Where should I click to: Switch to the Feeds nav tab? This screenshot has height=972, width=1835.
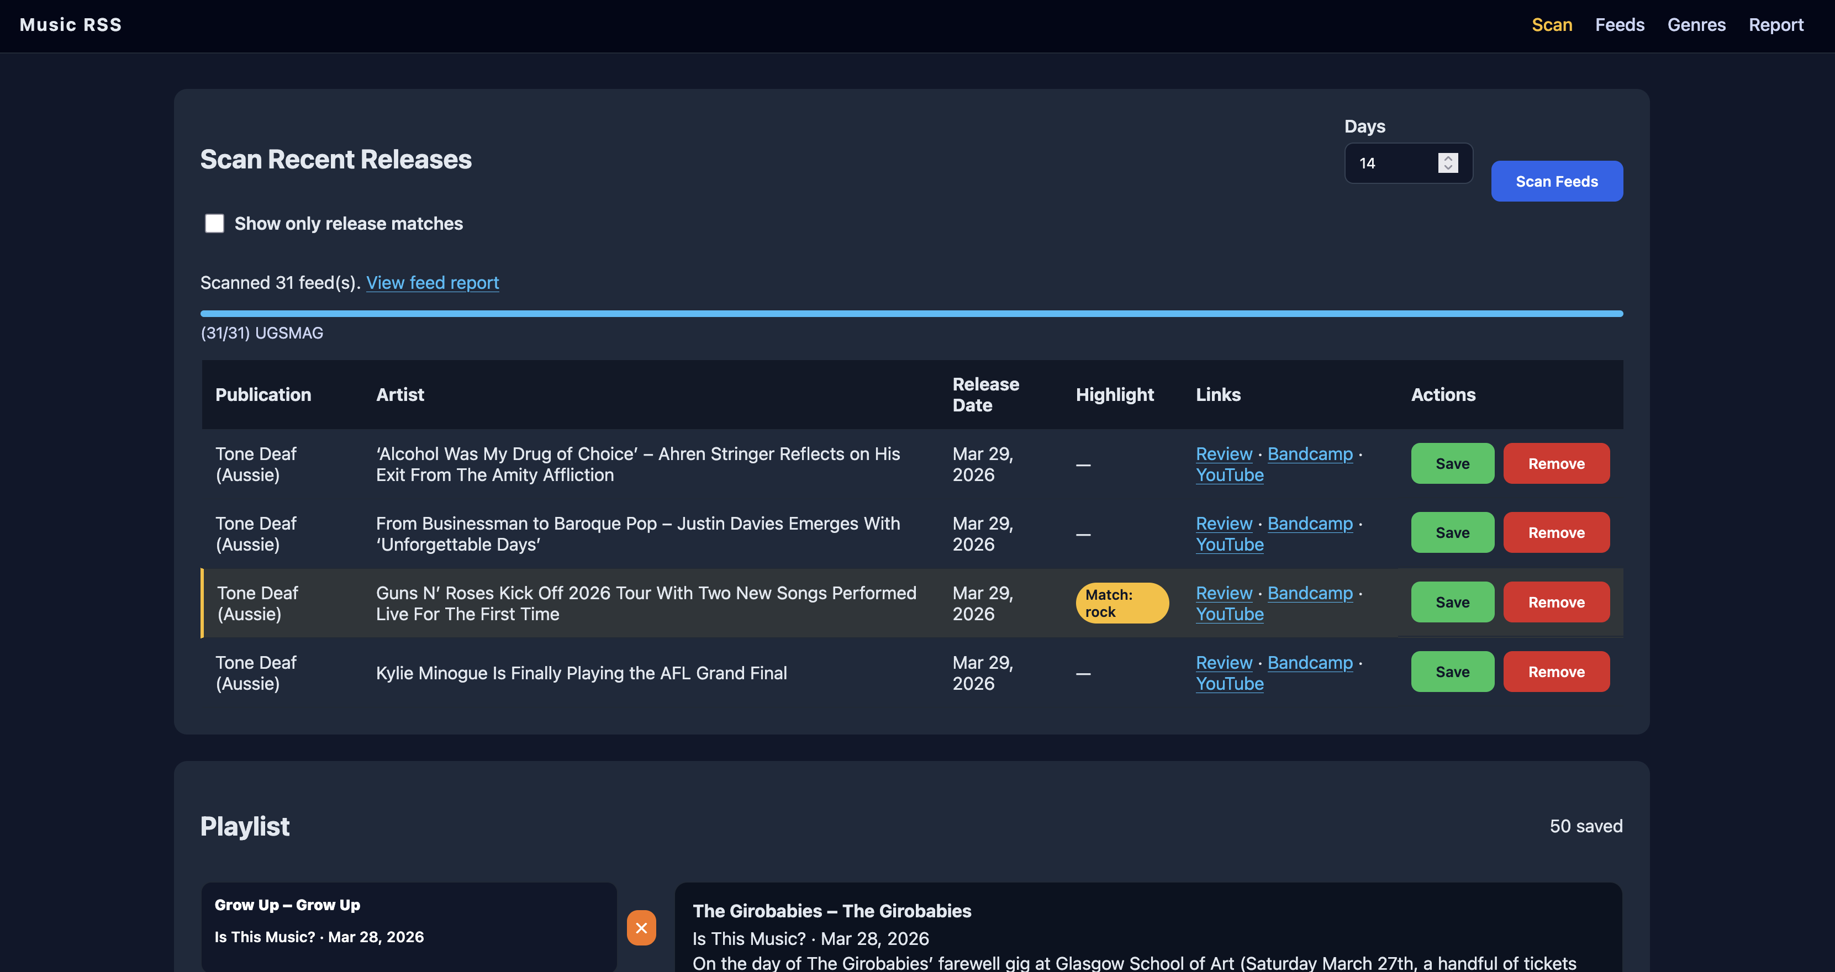1619,25
